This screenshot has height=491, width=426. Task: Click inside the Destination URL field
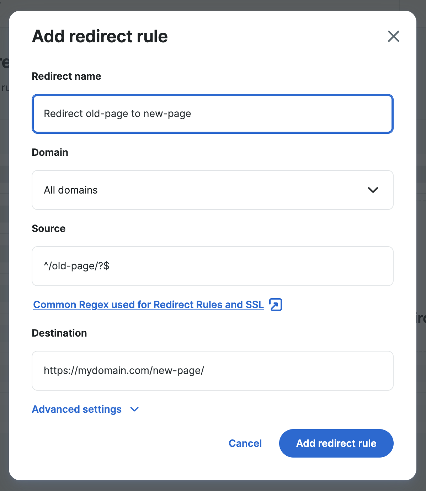212,371
